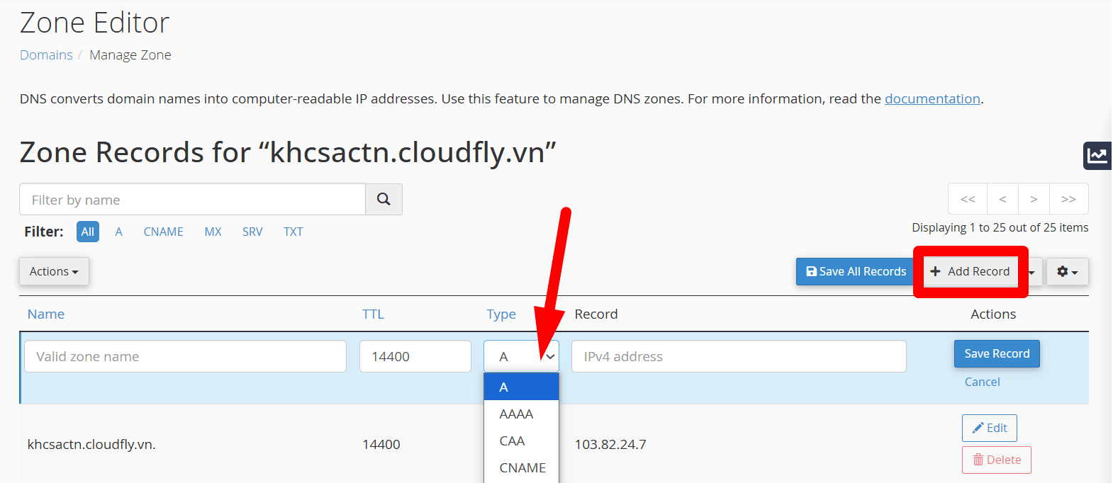
Task: Select CNAME in the type list
Action: 521,467
